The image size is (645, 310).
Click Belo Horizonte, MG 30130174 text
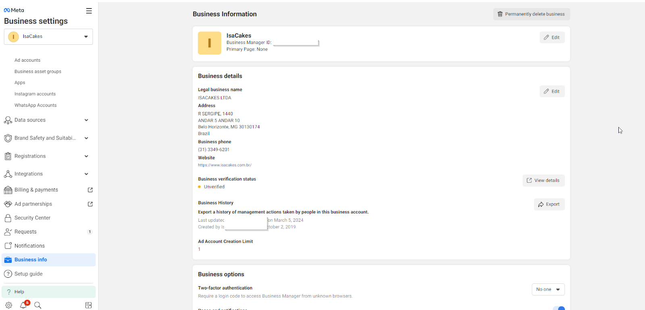coord(229,127)
